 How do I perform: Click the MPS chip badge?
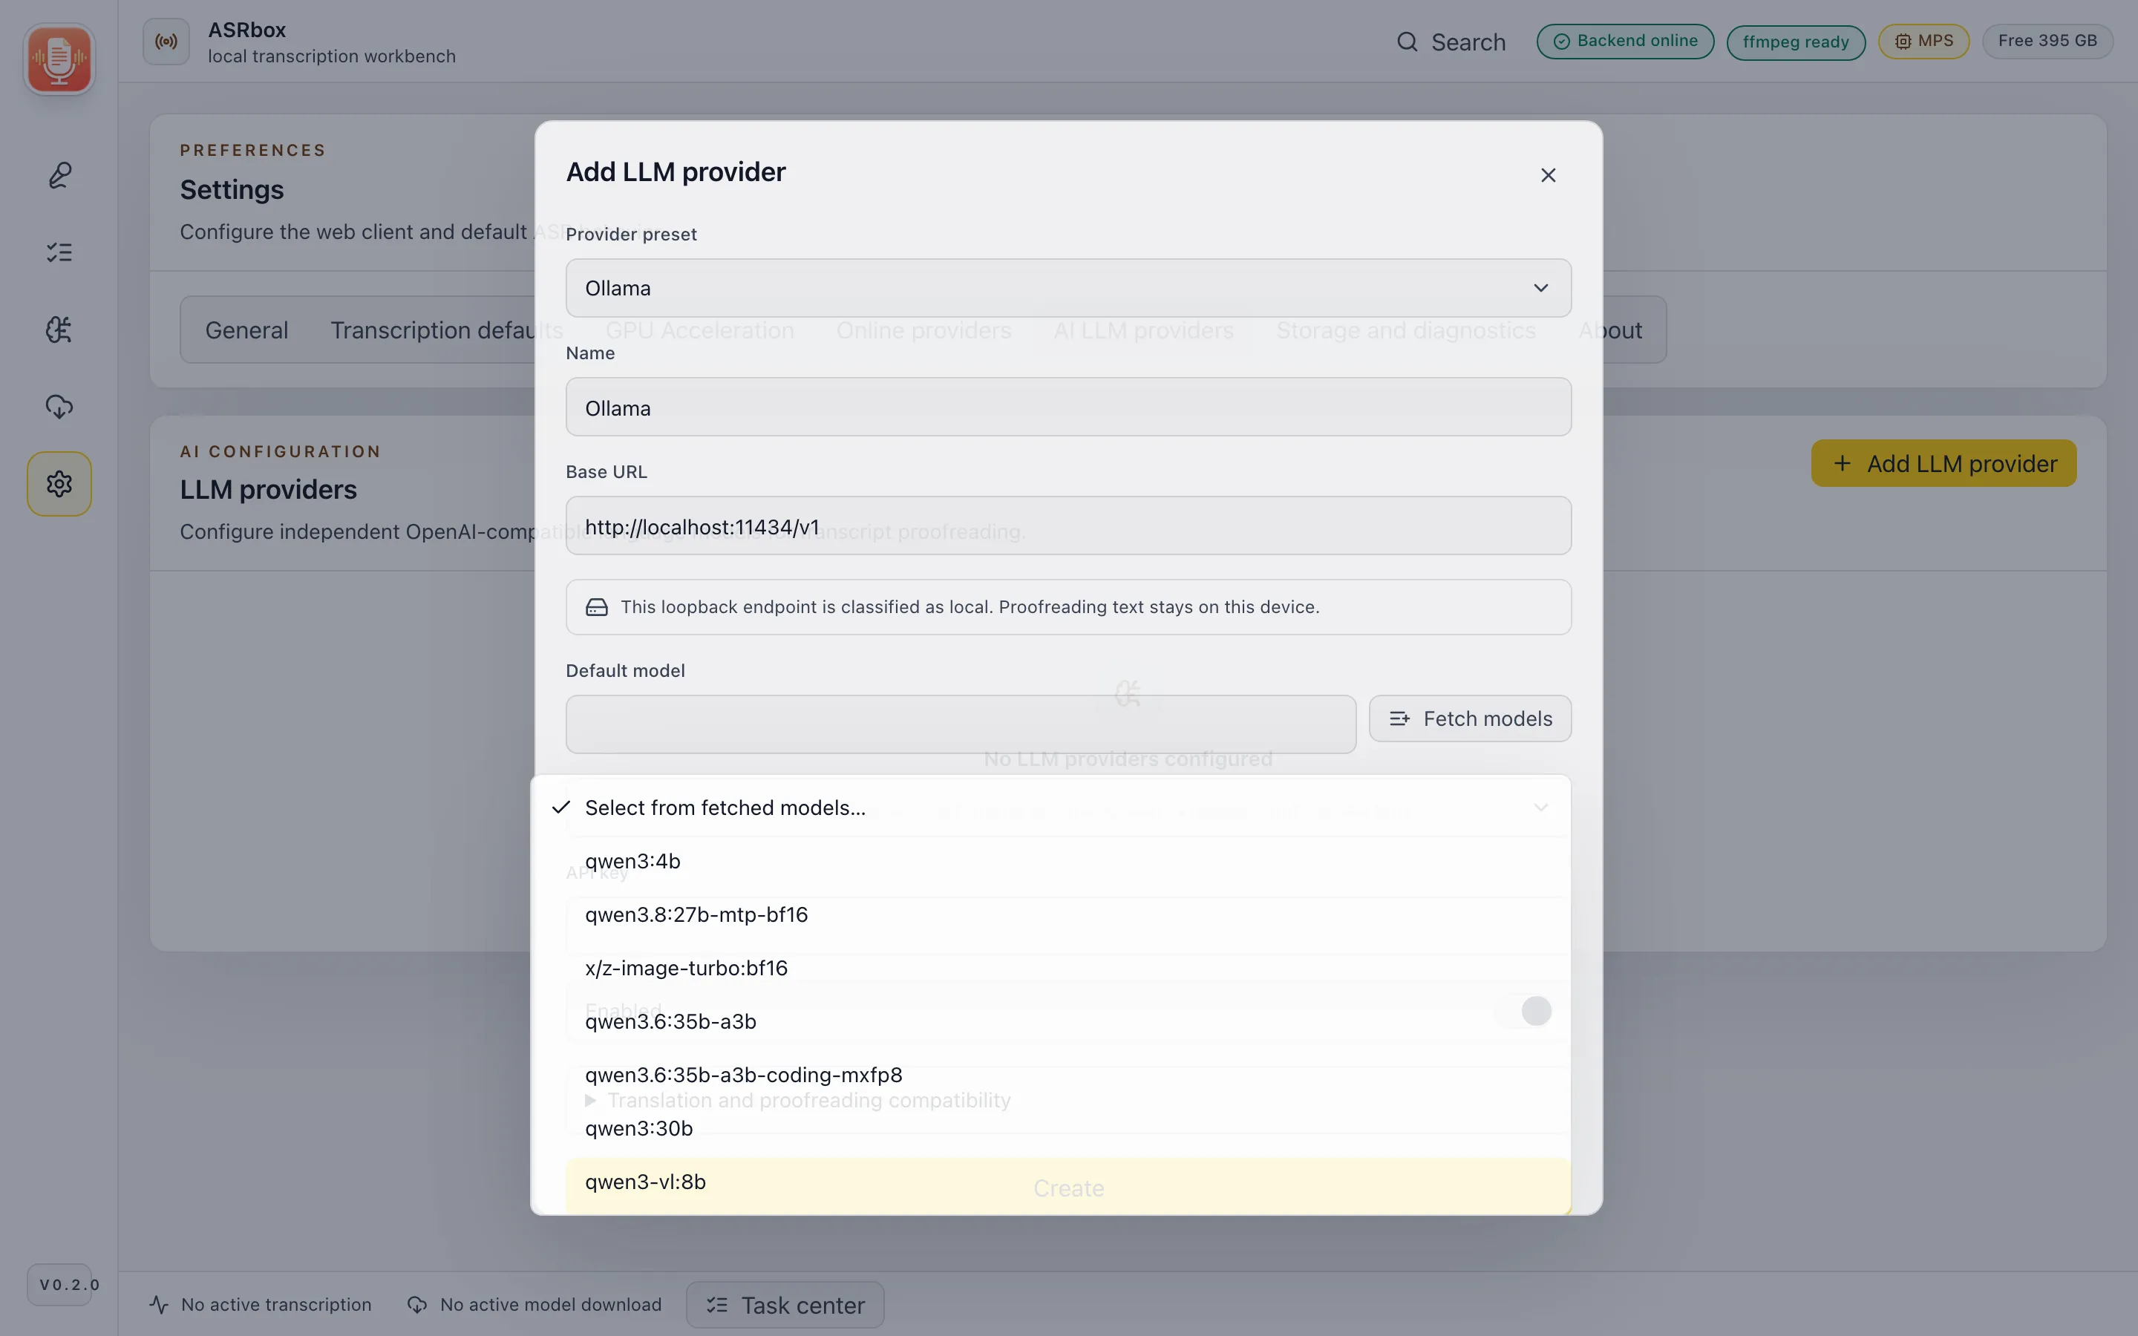[1923, 42]
